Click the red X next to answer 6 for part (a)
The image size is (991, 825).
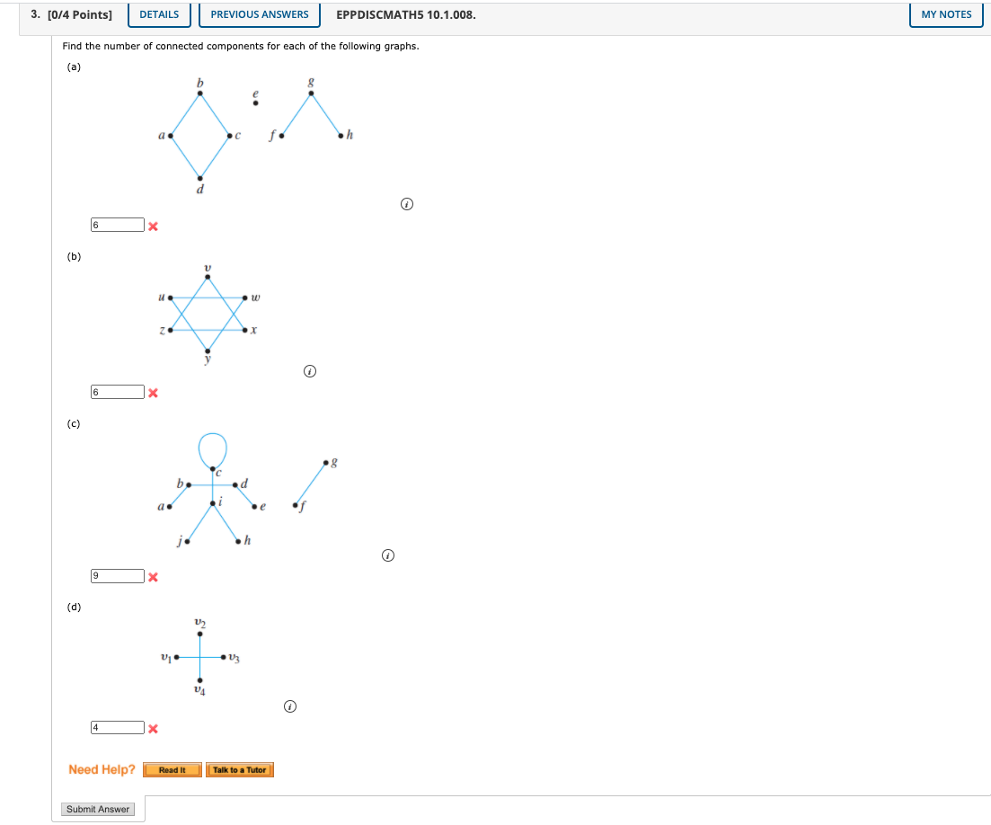tap(153, 226)
